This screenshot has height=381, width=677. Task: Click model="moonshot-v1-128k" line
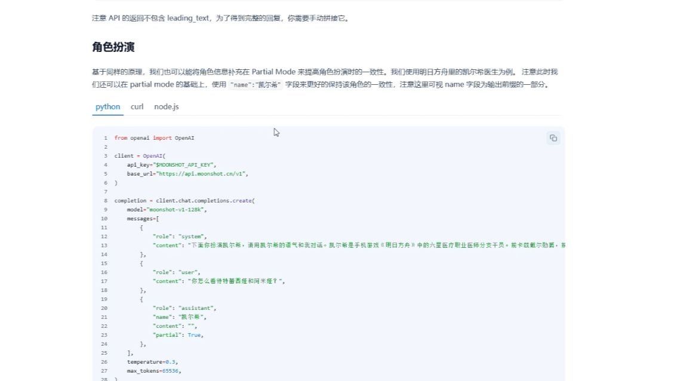click(167, 210)
